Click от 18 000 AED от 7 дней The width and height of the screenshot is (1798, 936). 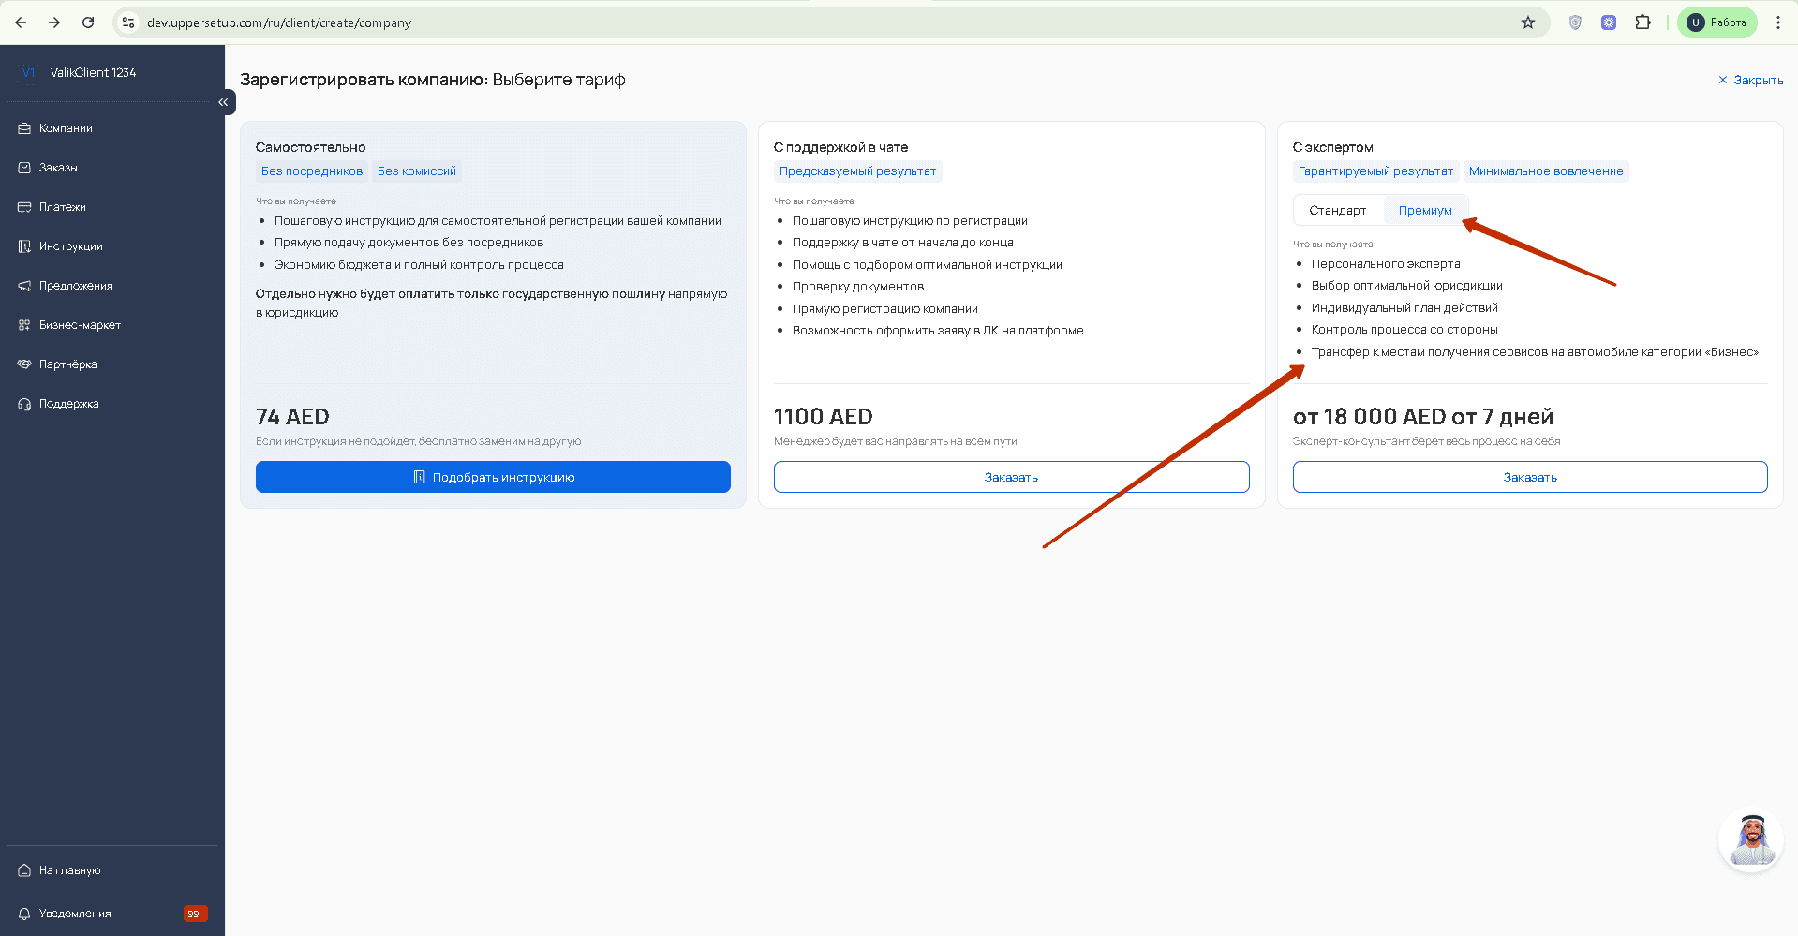point(1422,417)
